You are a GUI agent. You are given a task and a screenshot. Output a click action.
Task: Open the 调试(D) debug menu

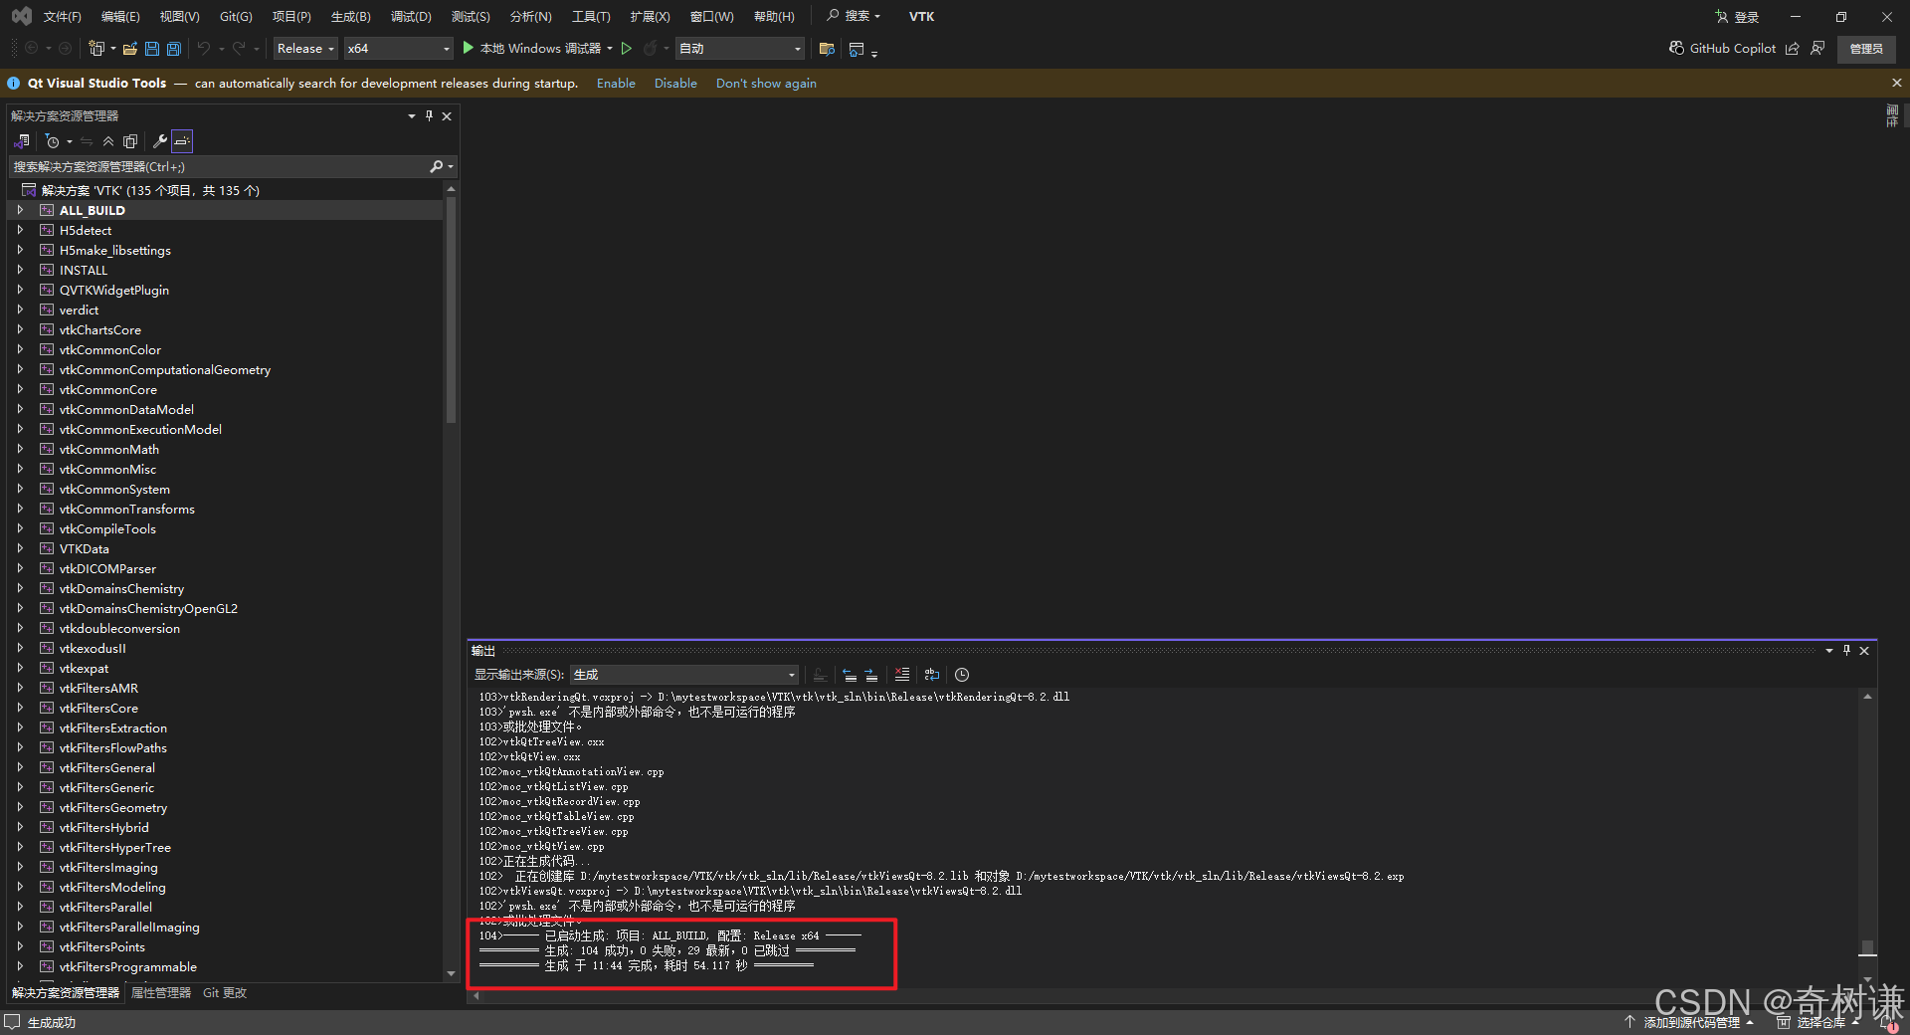click(411, 16)
